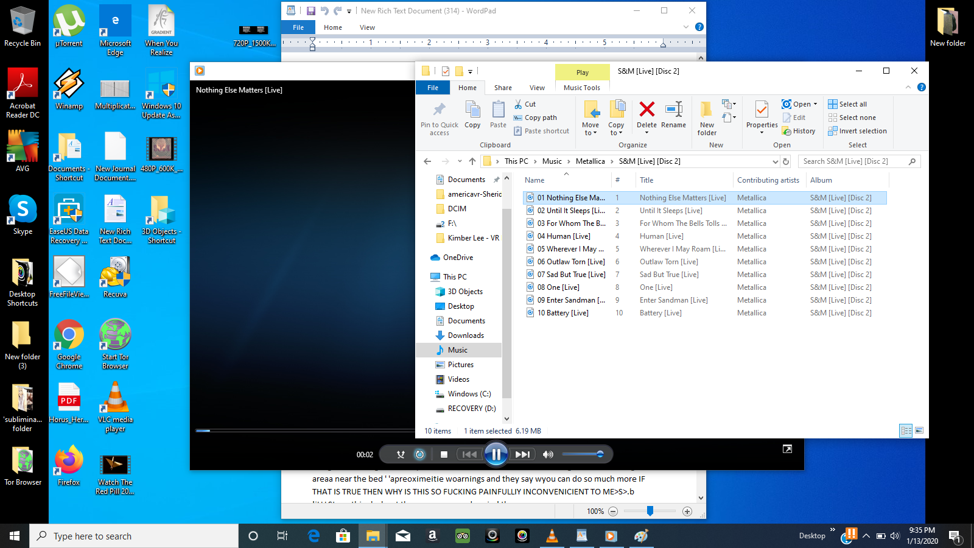Show hidden system tray icons
Screen dimensions: 974x548
click(x=866, y=536)
